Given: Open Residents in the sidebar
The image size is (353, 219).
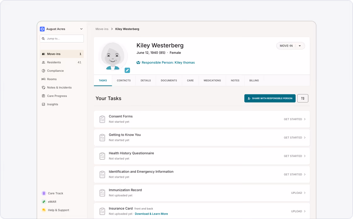Looking at the screenshot, I should 62,62.
